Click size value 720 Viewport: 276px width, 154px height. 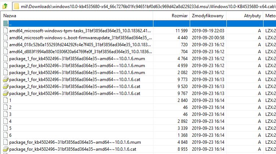[184, 45]
